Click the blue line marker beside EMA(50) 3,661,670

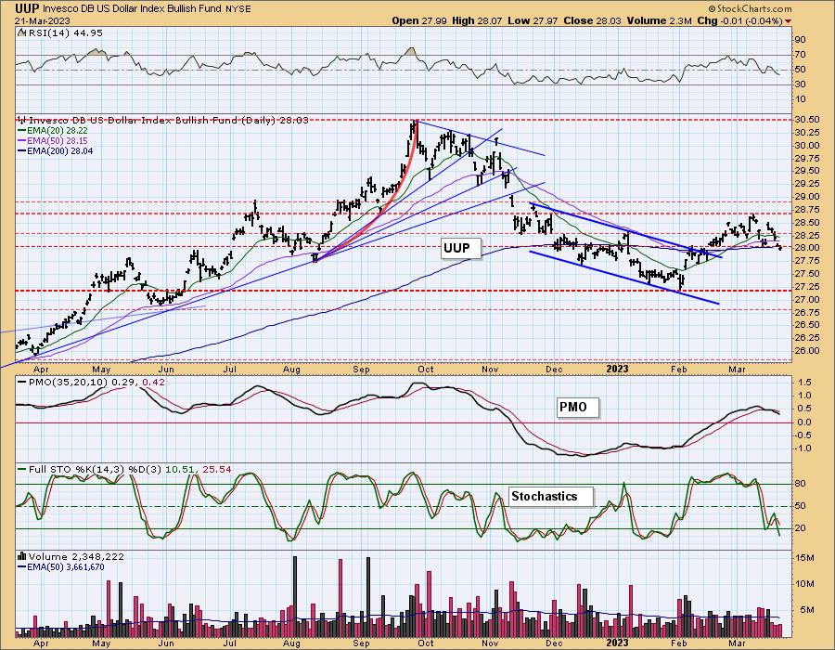[x=22, y=566]
